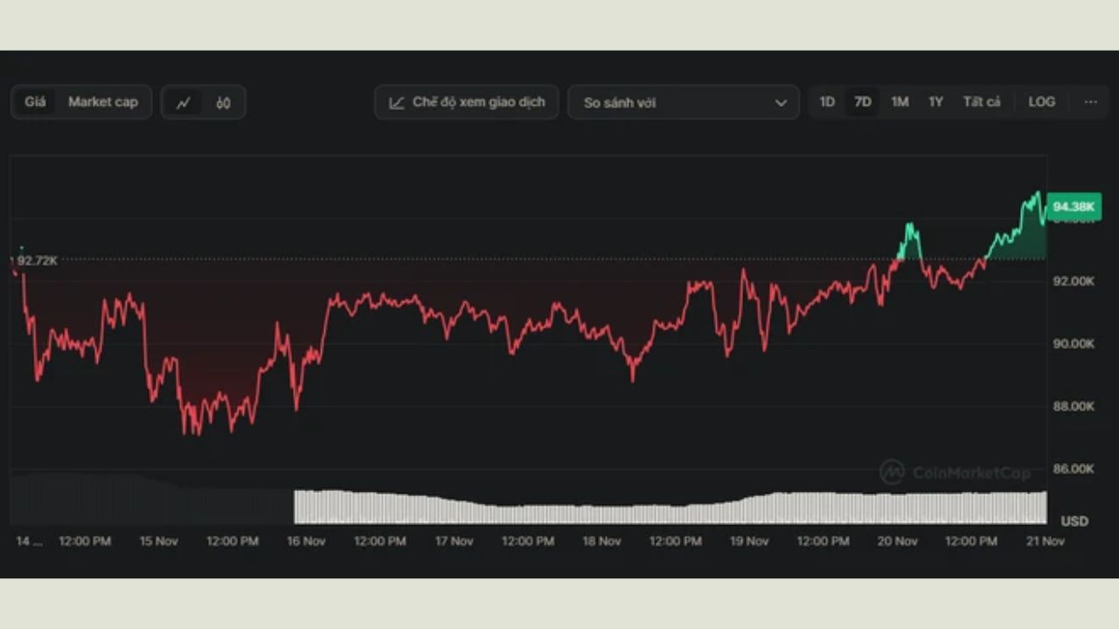The image size is (1119, 629).
Task: Select the 1Y time range
Action: [x=935, y=102]
